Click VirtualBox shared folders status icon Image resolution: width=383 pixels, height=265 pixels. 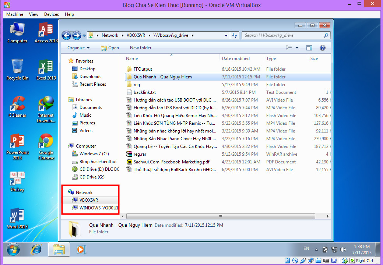(x=318, y=261)
